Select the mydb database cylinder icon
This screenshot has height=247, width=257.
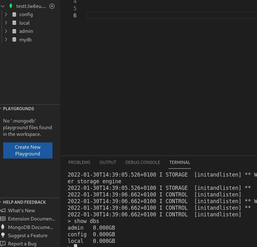click(14, 40)
